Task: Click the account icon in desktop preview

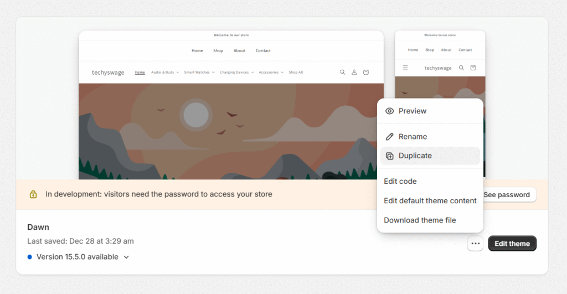Action: (354, 73)
